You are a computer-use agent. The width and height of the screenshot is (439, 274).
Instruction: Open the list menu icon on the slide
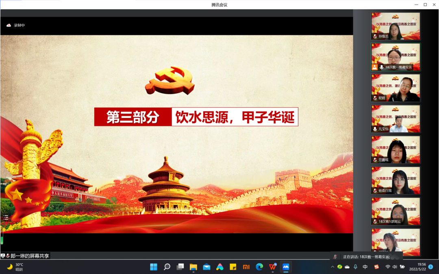tap(6, 218)
